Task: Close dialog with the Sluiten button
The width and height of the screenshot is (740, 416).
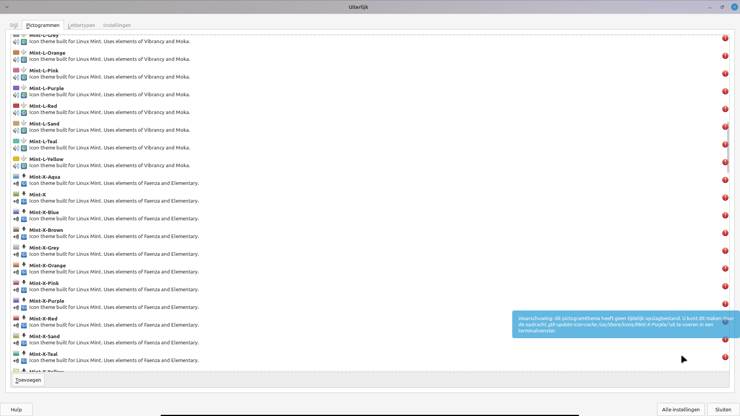Action: pyautogui.click(x=723, y=409)
